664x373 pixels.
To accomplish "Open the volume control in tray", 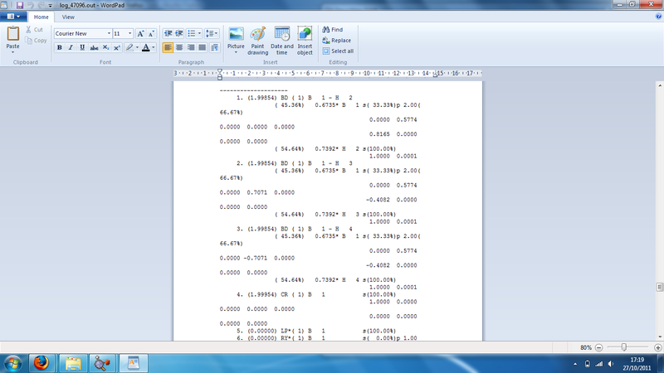I will click(x=610, y=364).
